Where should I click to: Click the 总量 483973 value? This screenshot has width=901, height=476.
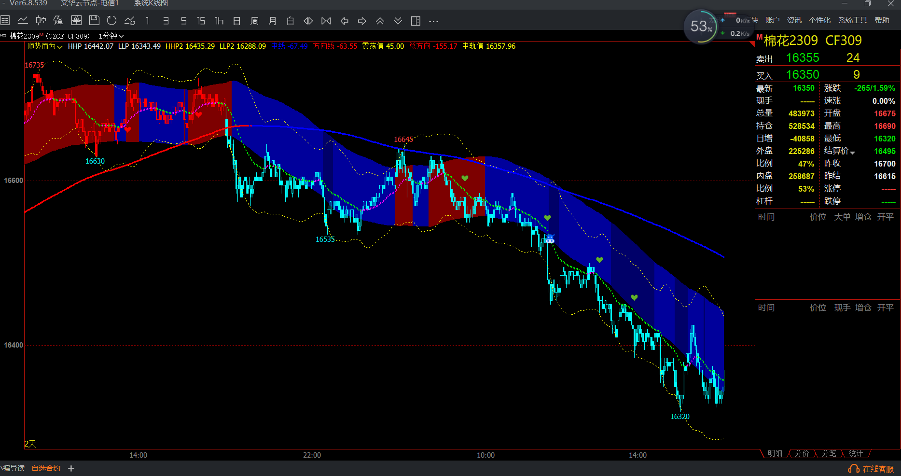point(801,113)
